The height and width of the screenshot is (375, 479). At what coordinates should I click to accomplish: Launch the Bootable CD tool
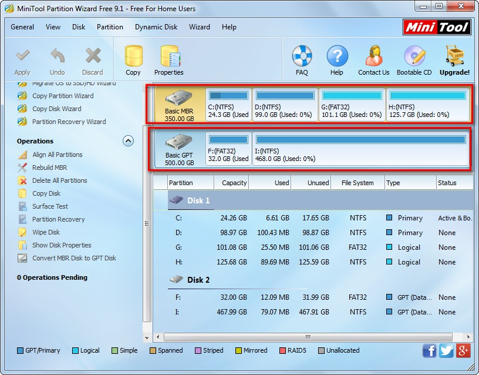coord(414,59)
